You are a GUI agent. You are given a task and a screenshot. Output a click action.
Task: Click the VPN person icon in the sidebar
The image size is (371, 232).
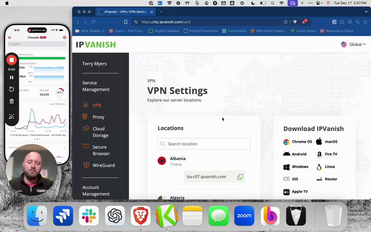pos(85,105)
